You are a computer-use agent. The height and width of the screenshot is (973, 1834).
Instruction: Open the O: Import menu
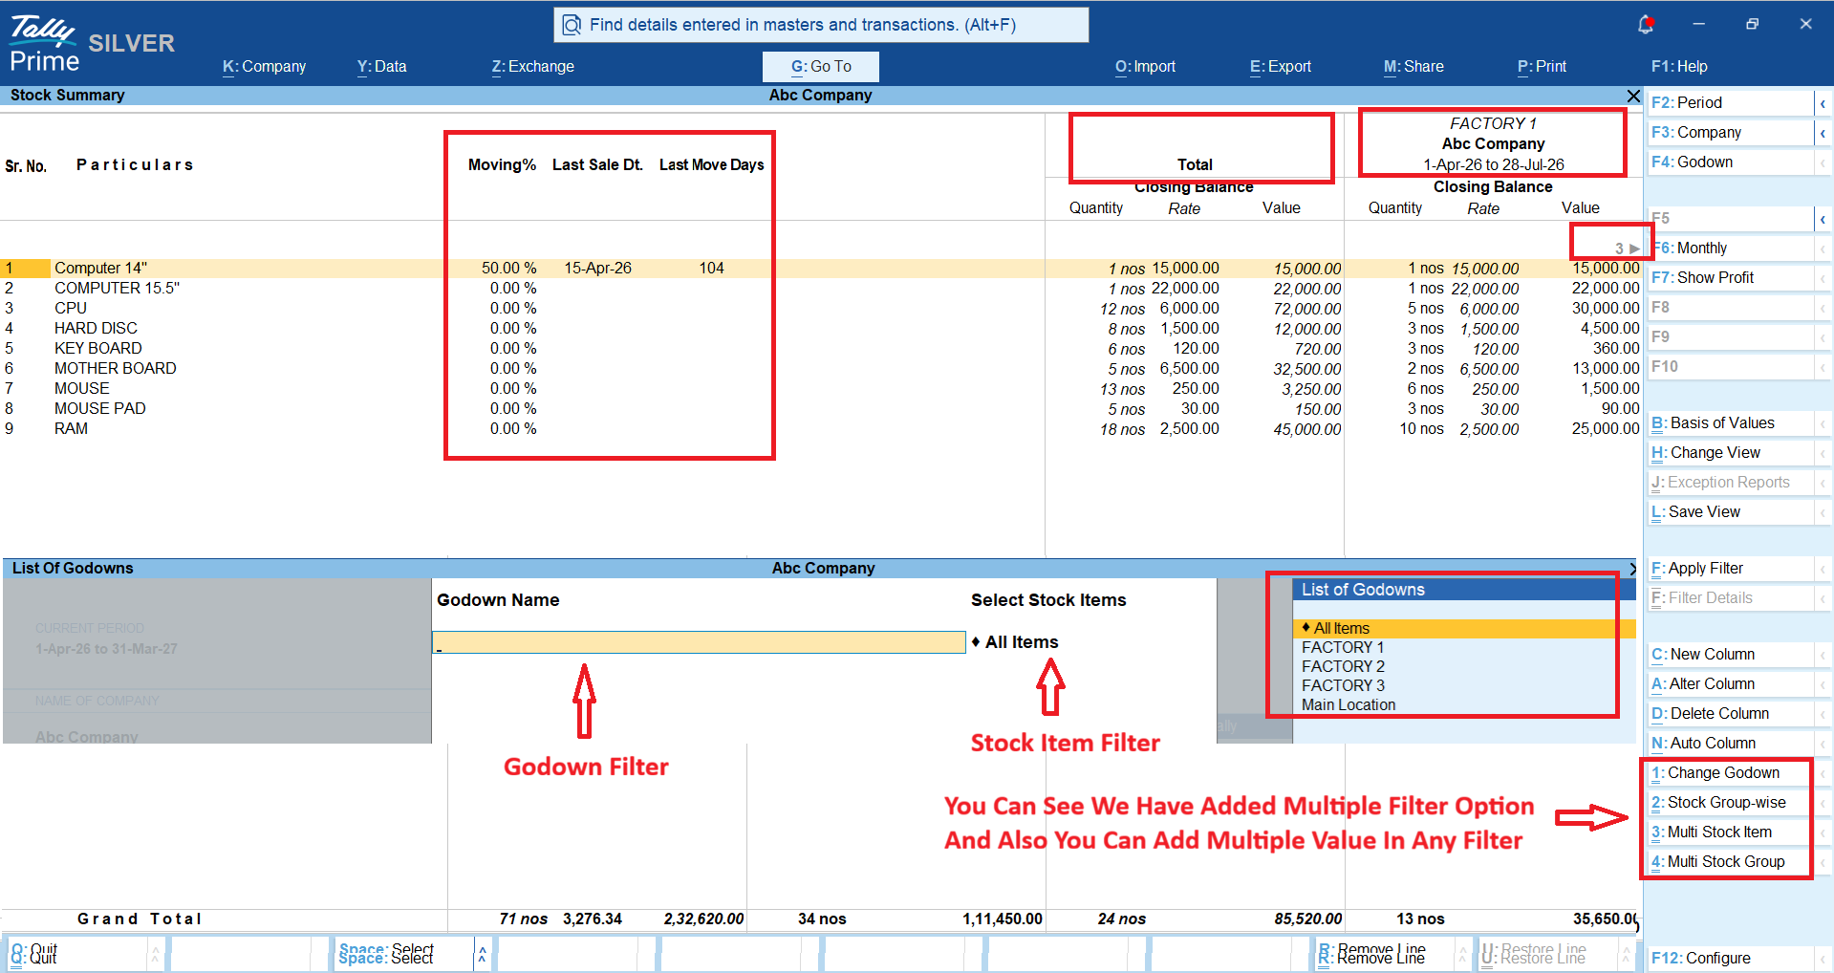[1145, 67]
